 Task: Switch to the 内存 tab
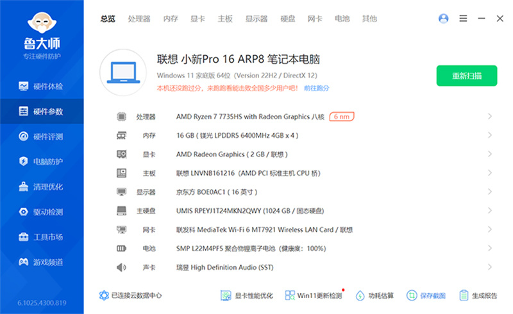click(x=171, y=19)
